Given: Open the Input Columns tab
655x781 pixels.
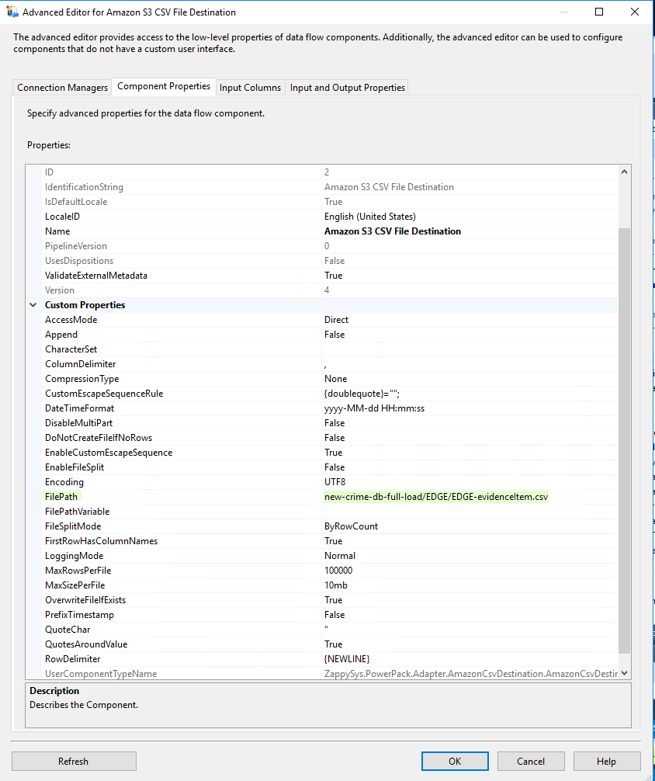Looking at the screenshot, I should tap(250, 88).
